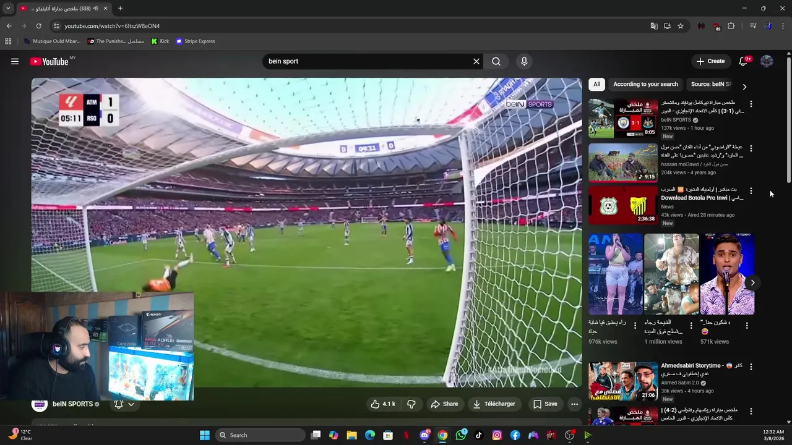
Task: Reload the current page
Action: click(x=38, y=26)
